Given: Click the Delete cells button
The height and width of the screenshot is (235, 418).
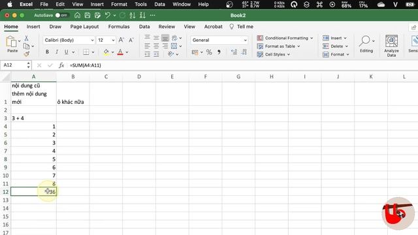Looking at the screenshot, I should point(335,46).
